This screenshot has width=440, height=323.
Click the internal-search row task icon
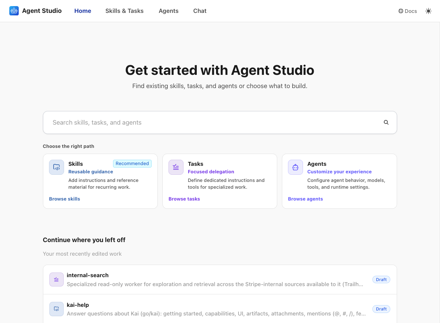57,280
